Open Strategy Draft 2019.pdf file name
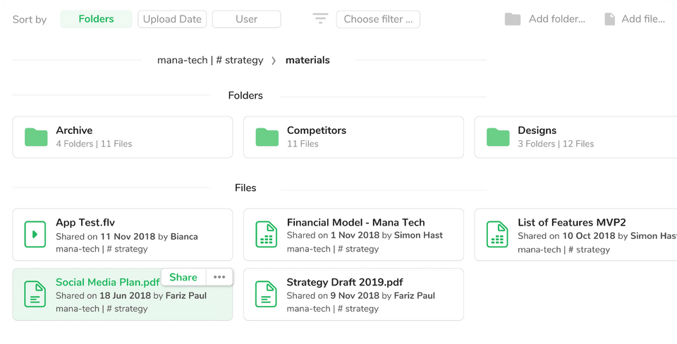Image resolution: width=677 pixels, height=344 pixels. [x=345, y=282]
